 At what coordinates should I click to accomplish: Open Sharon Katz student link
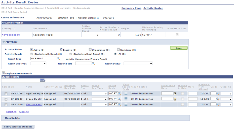(33, 104)
